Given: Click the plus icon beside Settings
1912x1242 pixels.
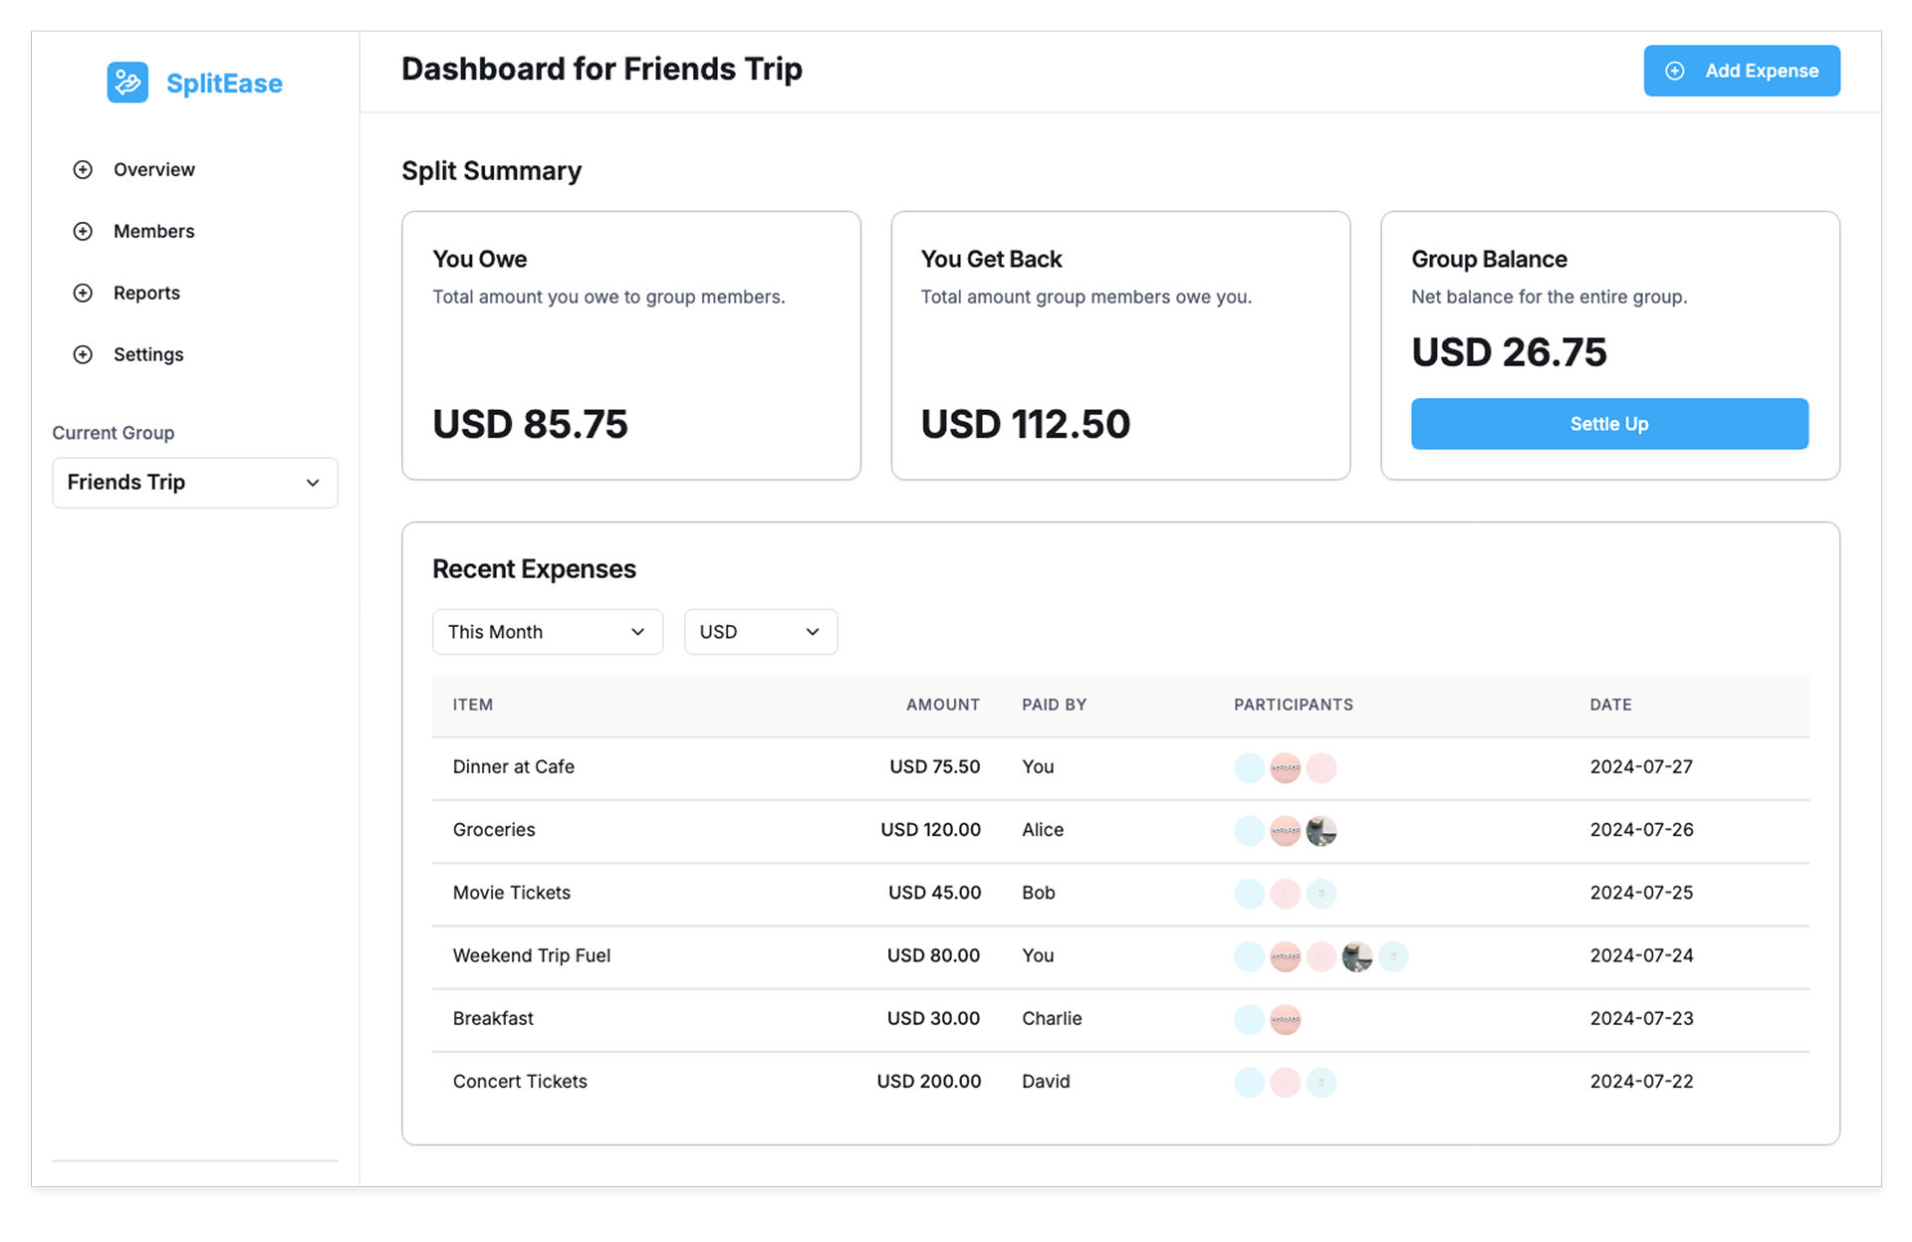Looking at the screenshot, I should (83, 354).
